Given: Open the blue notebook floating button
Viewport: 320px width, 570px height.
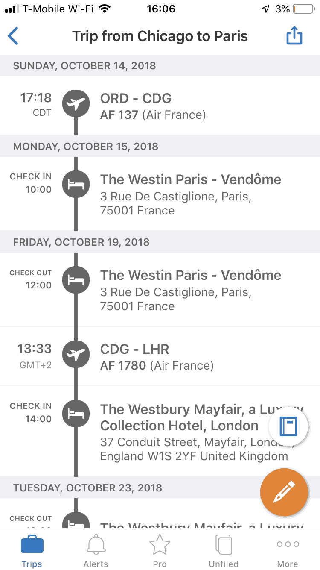Looking at the screenshot, I should coord(288,426).
